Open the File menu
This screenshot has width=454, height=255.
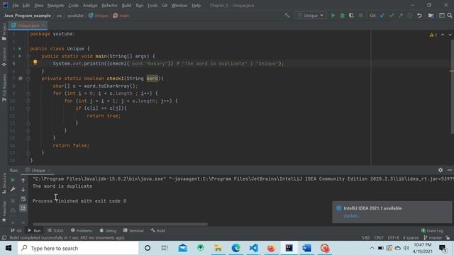(x=16, y=6)
